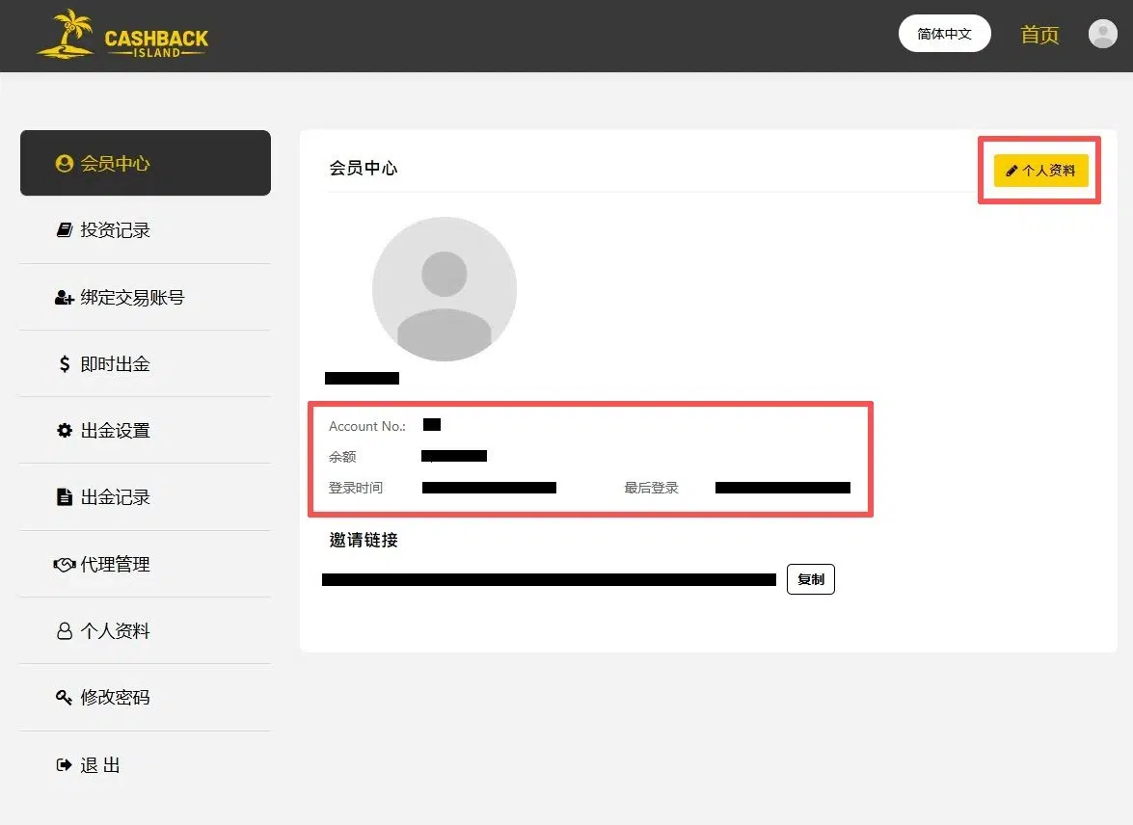Click the handshake icon beside 代理管理

pyautogui.click(x=65, y=564)
